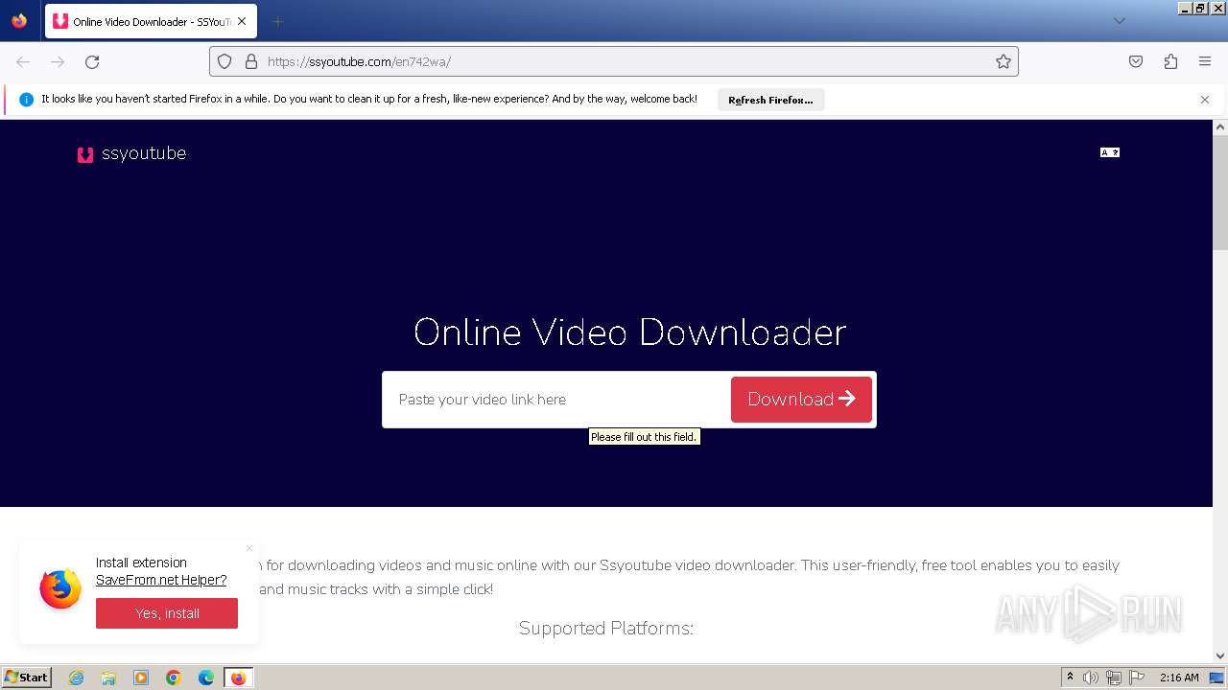Image resolution: width=1228 pixels, height=690 pixels.
Task: Click the page scrollbar up arrow
Action: (1220, 126)
